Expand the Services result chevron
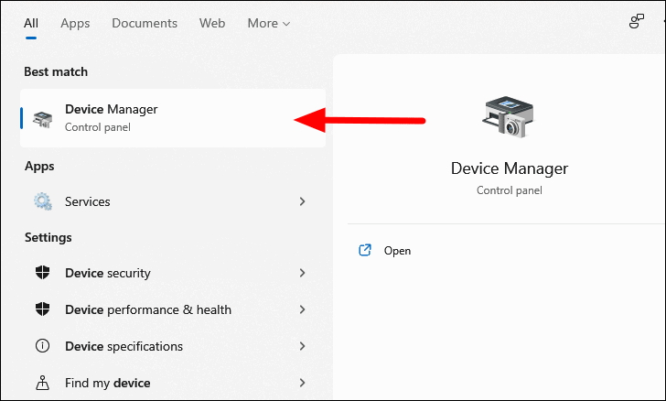 pyautogui.click(x=302, y=201)
